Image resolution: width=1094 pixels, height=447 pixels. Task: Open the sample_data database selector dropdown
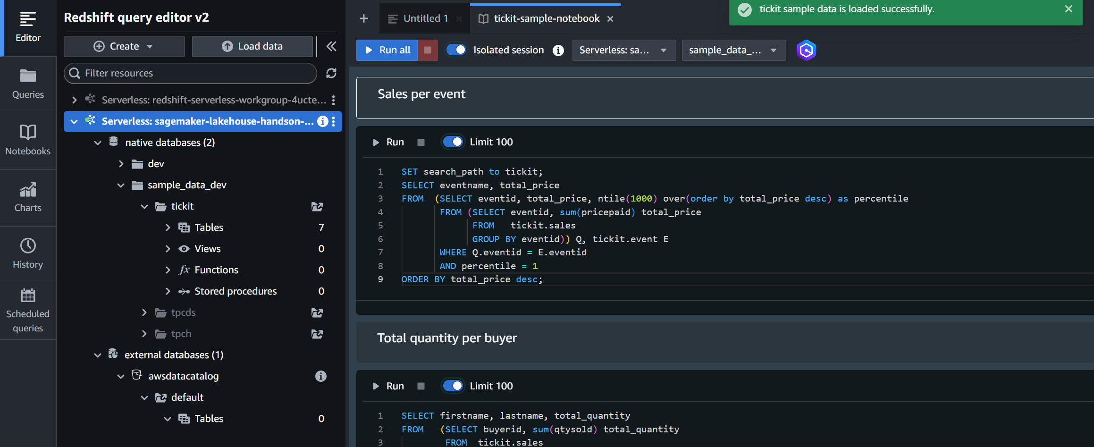[x=733, y=50]
